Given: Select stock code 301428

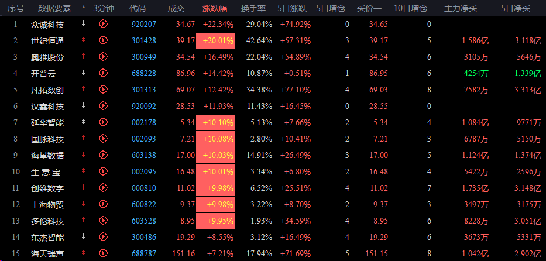Looking at the screenshot, I should pos(144,41).
